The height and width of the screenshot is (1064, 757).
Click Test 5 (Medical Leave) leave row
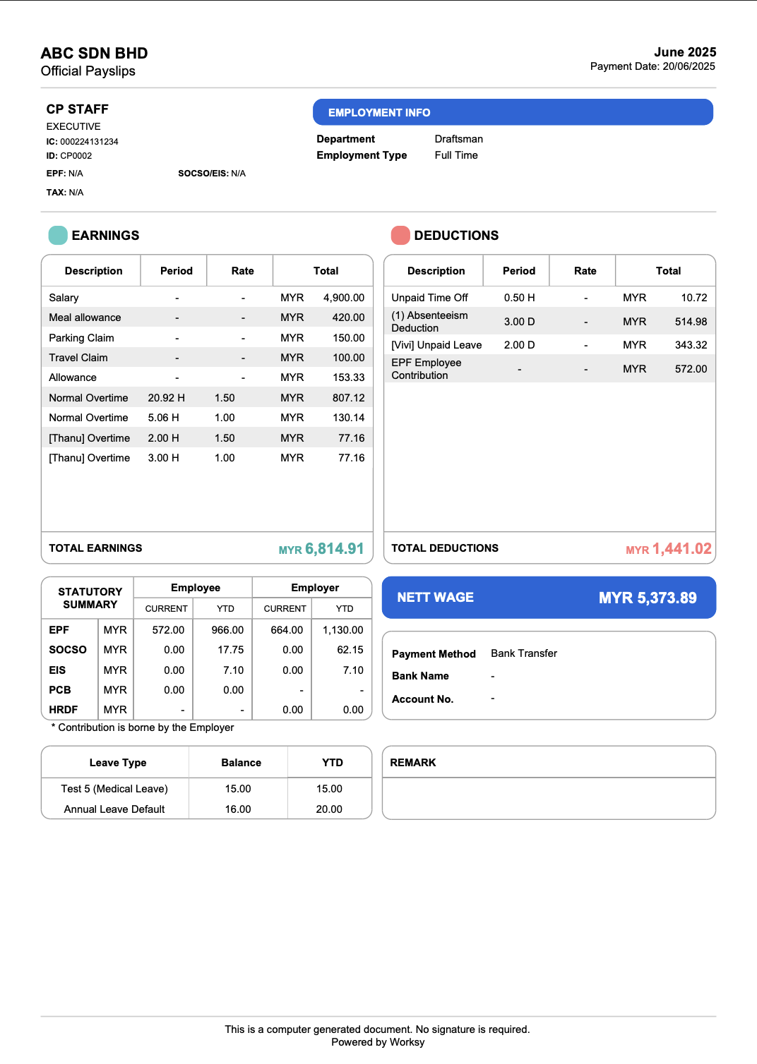114,789
